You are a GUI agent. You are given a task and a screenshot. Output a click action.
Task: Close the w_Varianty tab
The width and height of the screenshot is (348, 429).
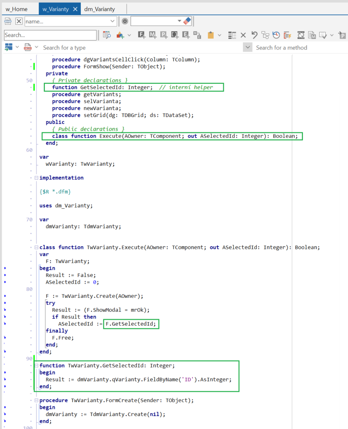[75, 9]
